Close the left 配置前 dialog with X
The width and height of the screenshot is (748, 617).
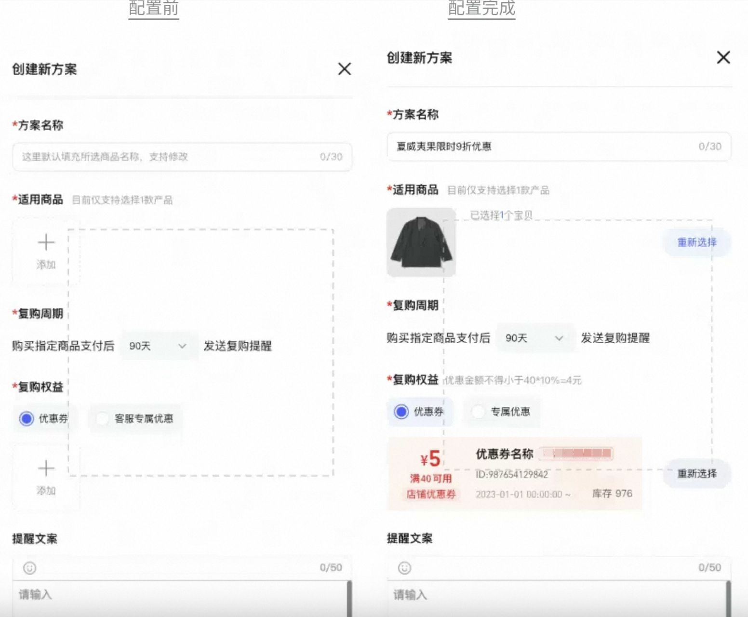coord(344,69)
